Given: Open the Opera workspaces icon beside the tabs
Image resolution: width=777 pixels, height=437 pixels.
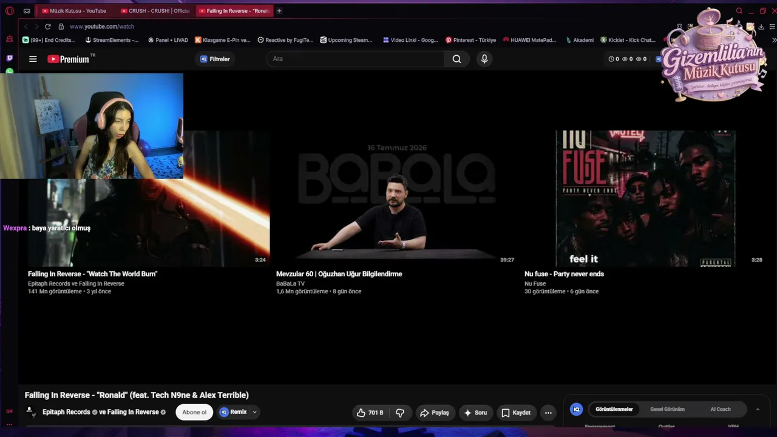Looking at the screenshot, I should 27,11.
